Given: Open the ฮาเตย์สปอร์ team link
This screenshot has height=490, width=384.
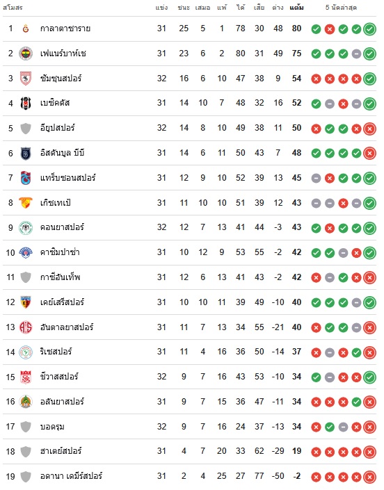Looking at the screenshot, I should click(61, 451).
